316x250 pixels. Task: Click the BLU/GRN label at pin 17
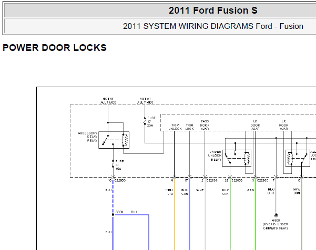(x=185, y=192)
